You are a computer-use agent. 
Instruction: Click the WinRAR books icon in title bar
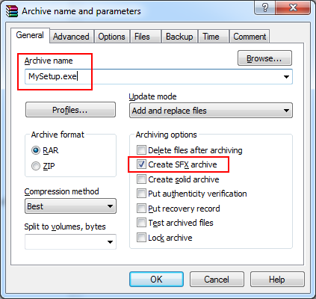click(x=12, y=11)
